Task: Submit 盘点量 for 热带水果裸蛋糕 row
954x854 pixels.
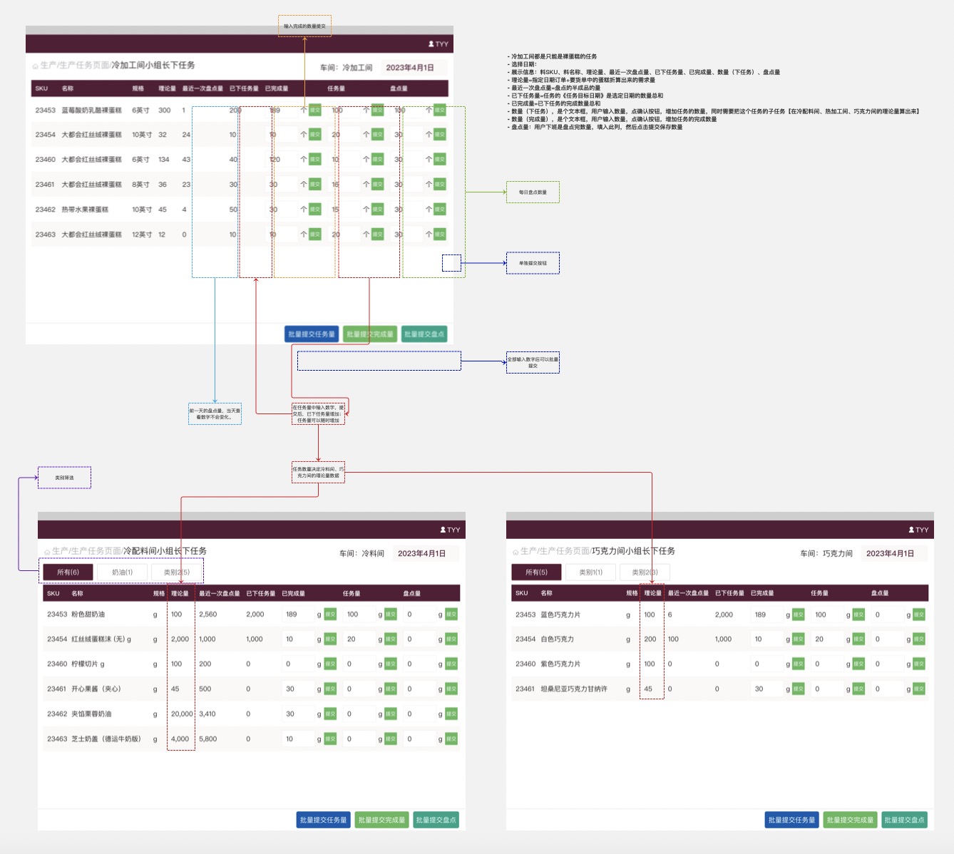Action: coord(440,209)
